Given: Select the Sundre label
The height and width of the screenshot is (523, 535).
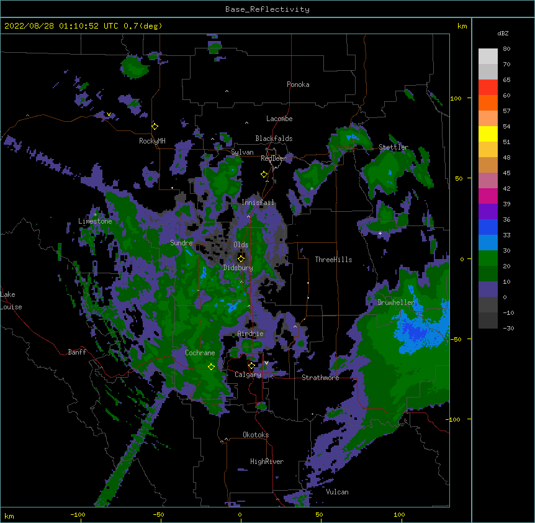Looking at the screenshot, I should (181, 243).
